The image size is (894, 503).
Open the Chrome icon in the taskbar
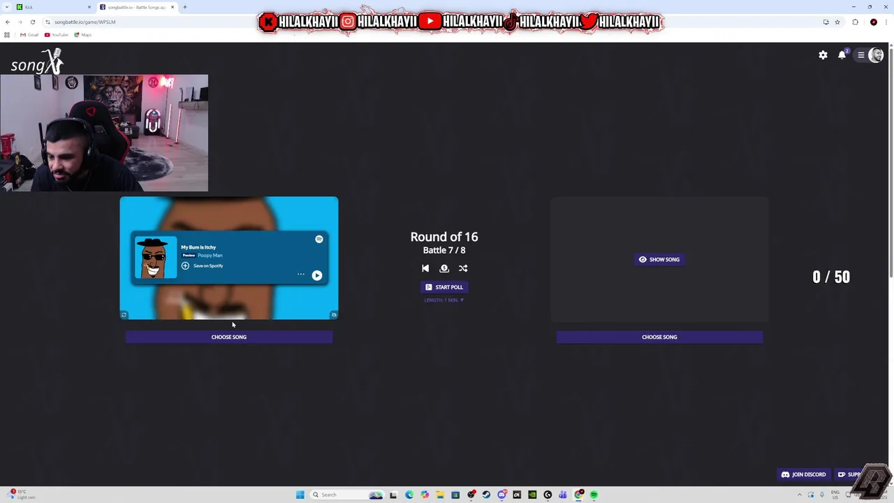[x=578, y=495]
